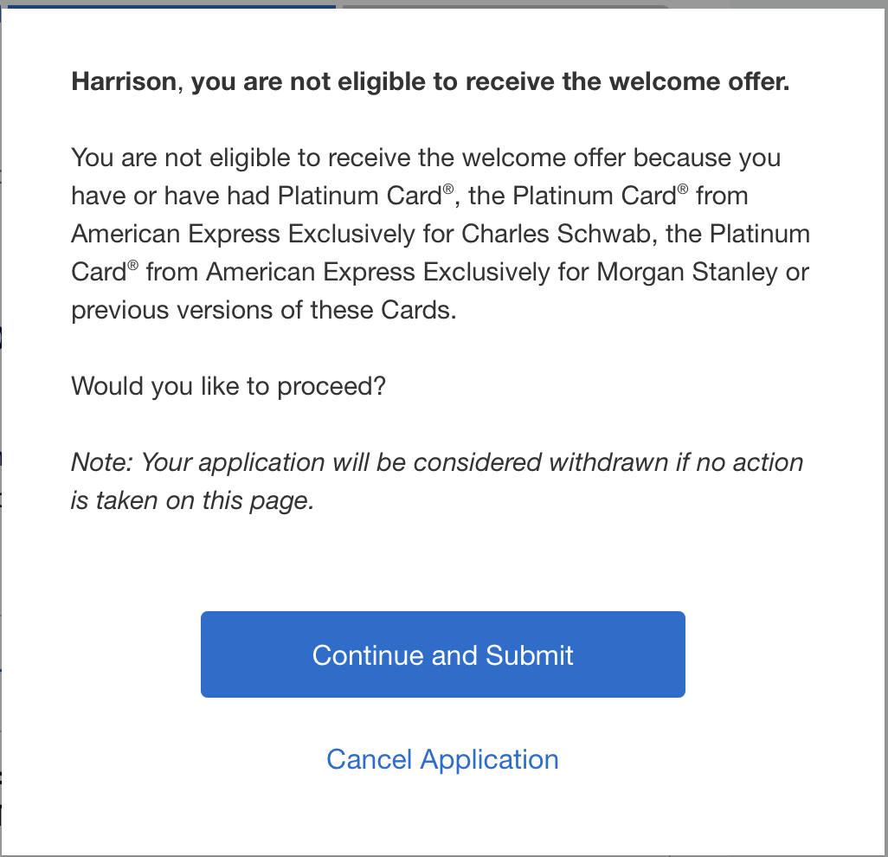
Task: Click the italic withdrawal note text
Action: [433, 480]
